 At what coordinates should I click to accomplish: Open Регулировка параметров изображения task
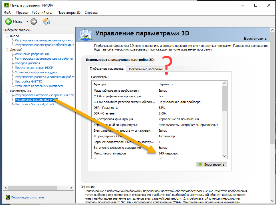coord(44,45)
